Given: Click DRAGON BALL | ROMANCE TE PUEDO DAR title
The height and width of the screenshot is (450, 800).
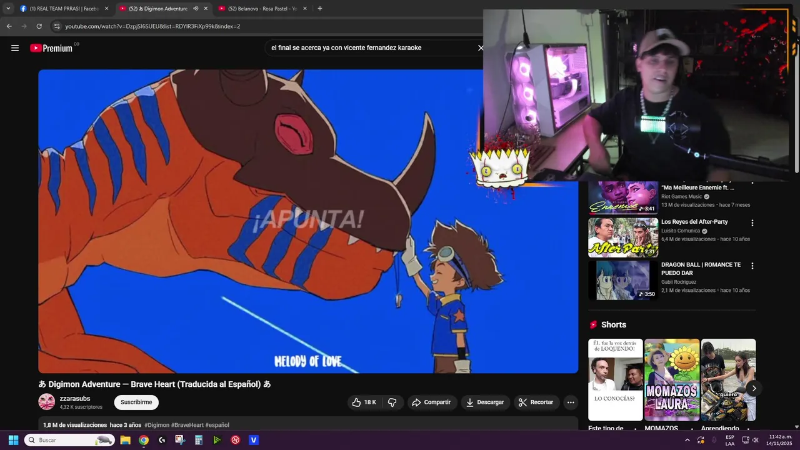Looking at the screenshot, I should tap(701, 269).
